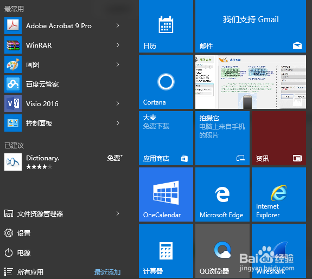
Task: Open the 控制面板 control panel icon
Action: 13,123
